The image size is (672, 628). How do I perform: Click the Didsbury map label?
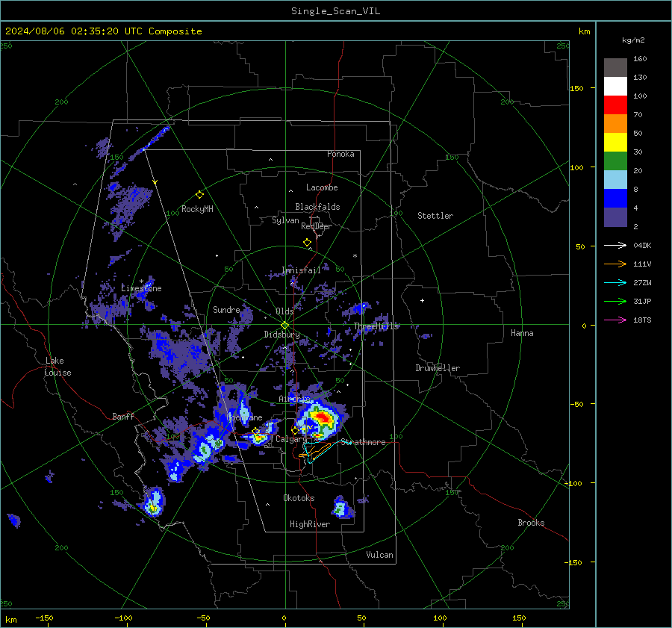point(281,335)
